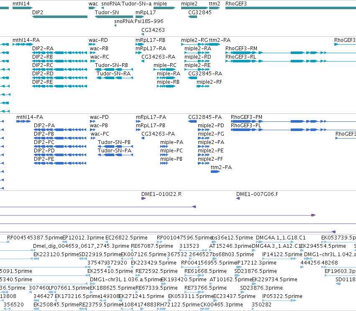Select the RE67087.5prime EST label

(x=152, y=246)
